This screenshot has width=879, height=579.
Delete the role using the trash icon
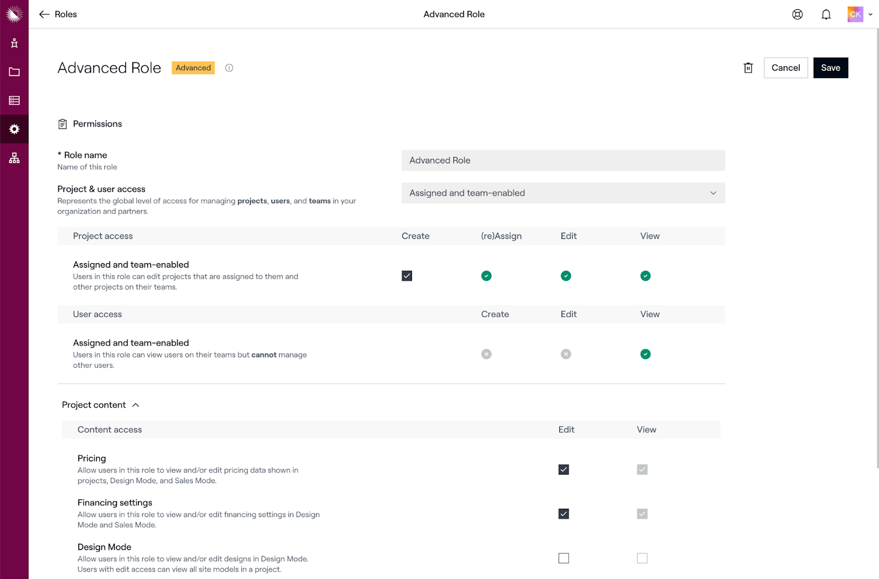(x=748, y=68)
